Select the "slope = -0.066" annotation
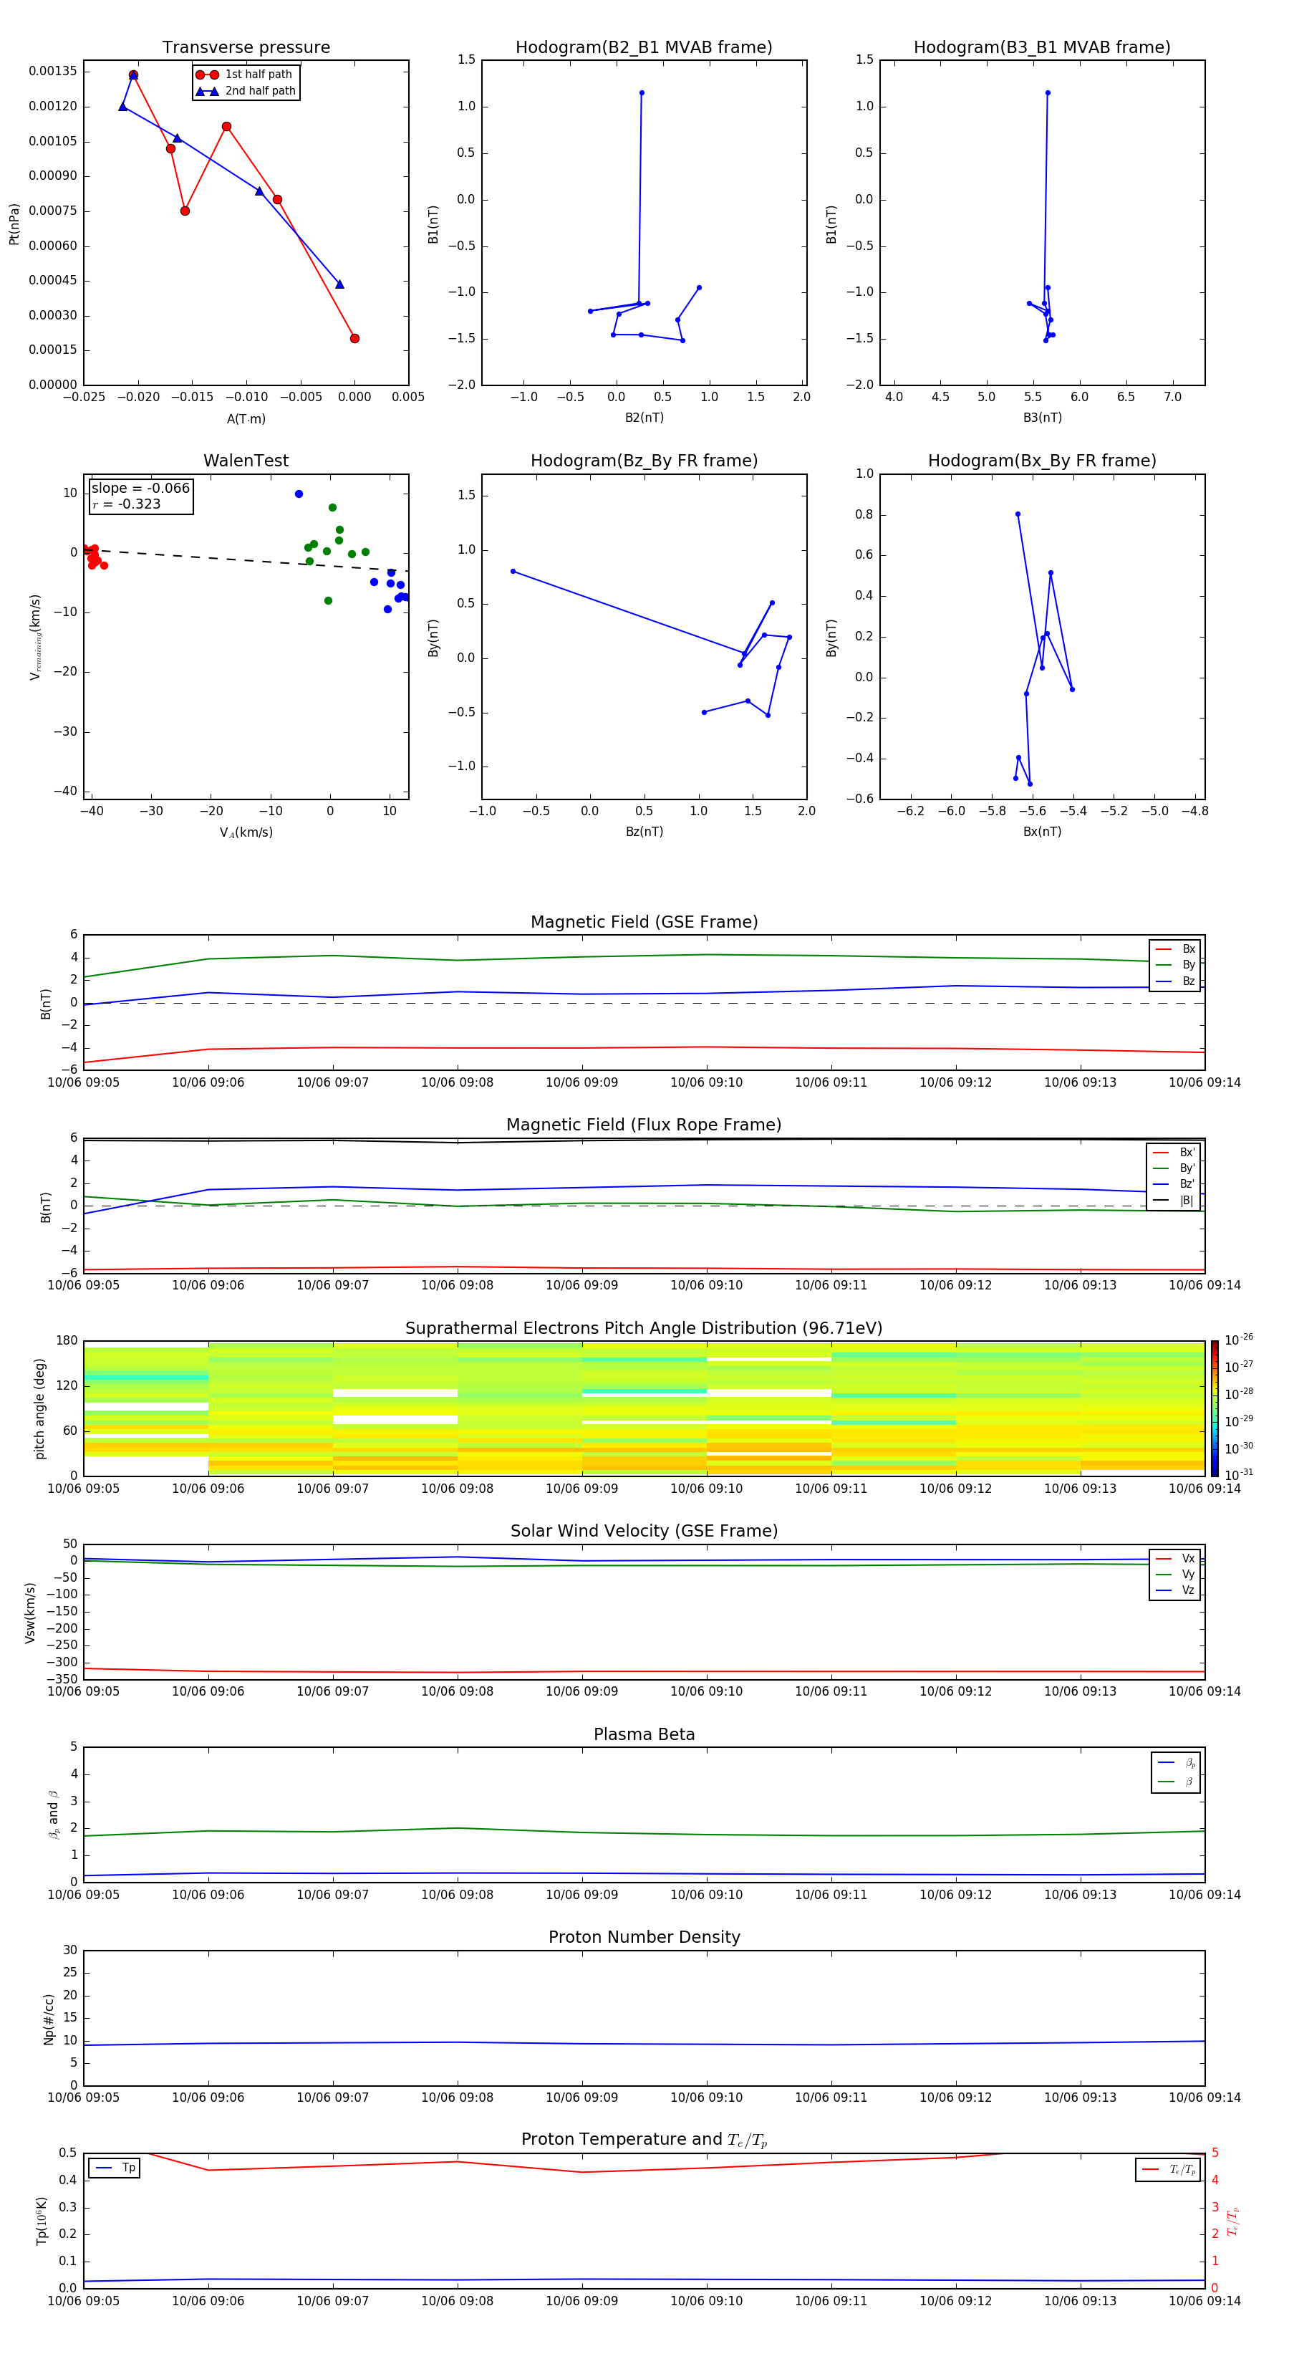Viewport: 1289px width, 2364px height. point(140,489)
